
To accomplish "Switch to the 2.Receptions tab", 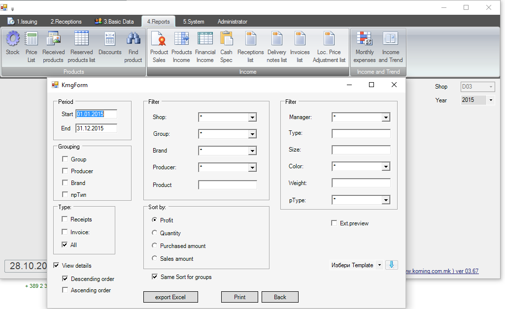I will click(66, 22).
